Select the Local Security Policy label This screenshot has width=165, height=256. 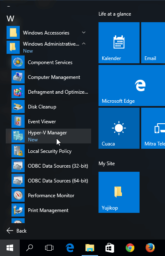coord(50,151)
